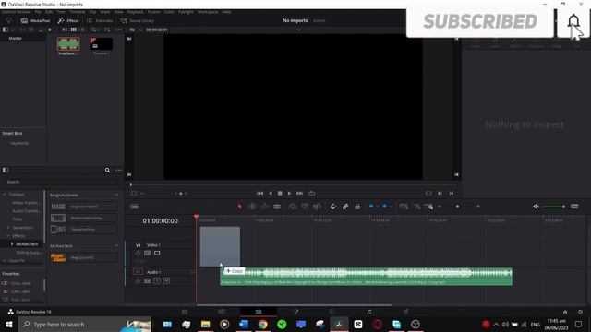Screen dimensions: 591x332
Task: Open the Effects panel
Action: (x=68, y=20)
